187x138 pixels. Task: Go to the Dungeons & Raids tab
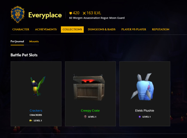pos(101,29)
